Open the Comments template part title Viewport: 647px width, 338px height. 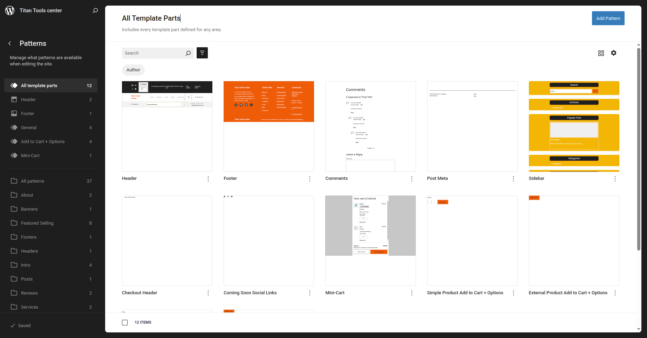336,178
